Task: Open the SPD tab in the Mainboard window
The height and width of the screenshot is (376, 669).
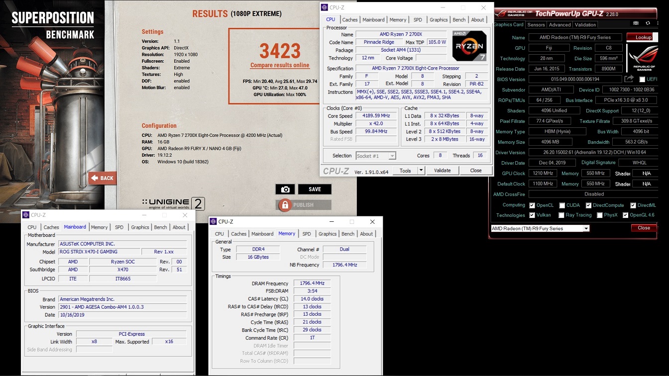Action: (119, 227)
